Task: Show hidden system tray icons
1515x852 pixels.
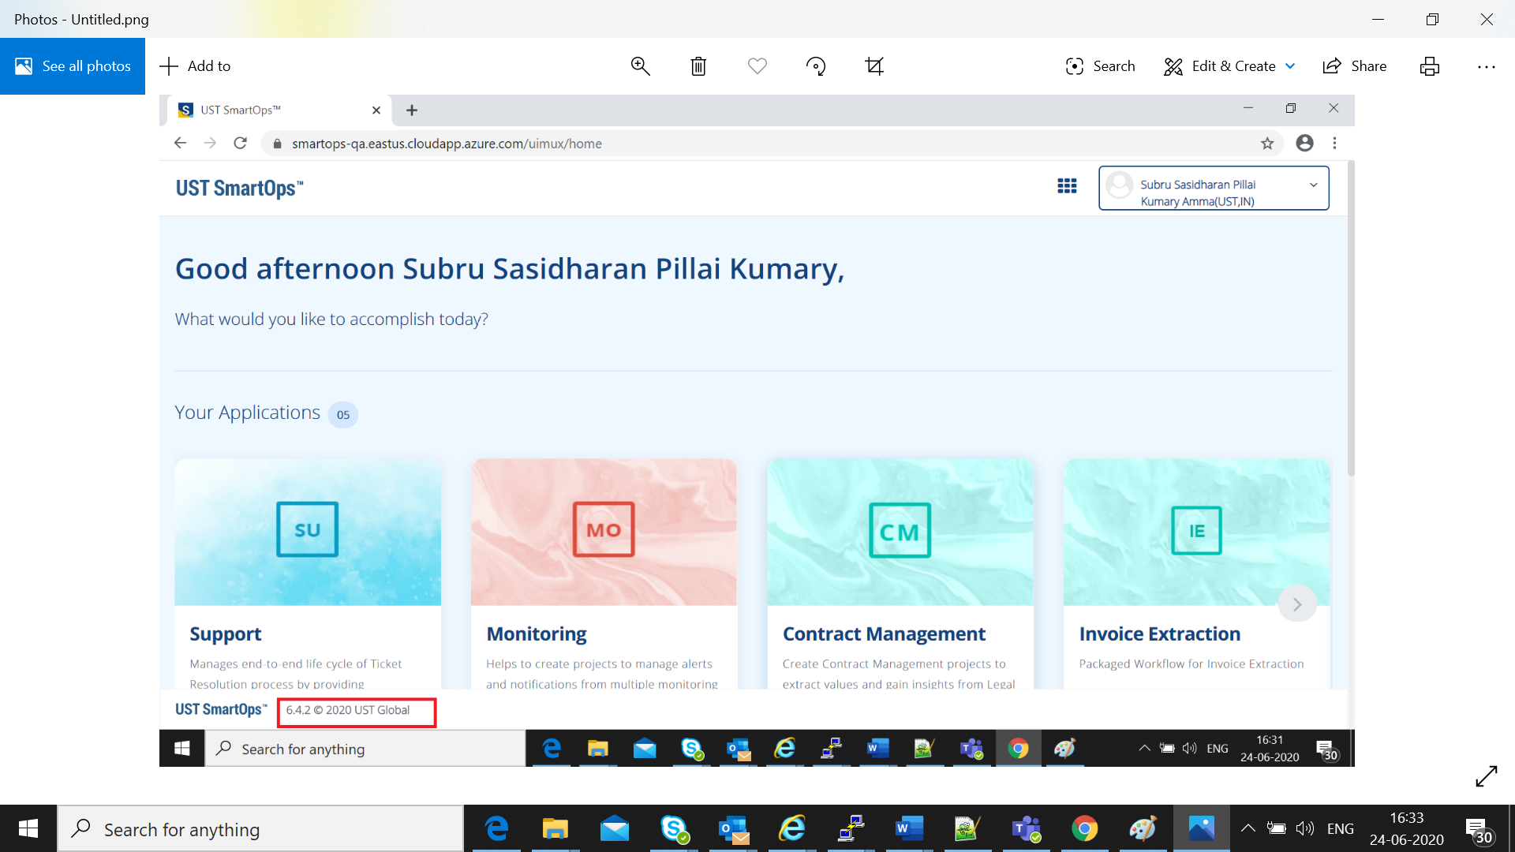Action: tap(1248, 828)
